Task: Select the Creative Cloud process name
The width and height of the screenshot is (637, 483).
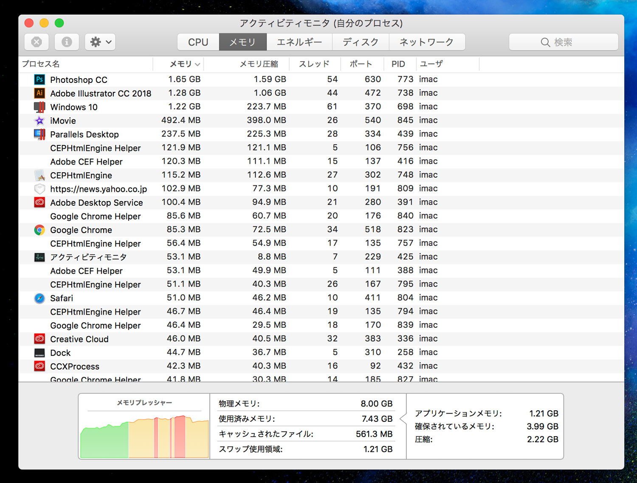Action: tap(79, 339)
